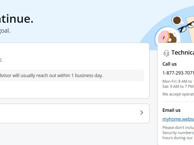Screen dimensions: 194x145
Task: Expand the card using the right chevron
Action: tap(142, 112)
